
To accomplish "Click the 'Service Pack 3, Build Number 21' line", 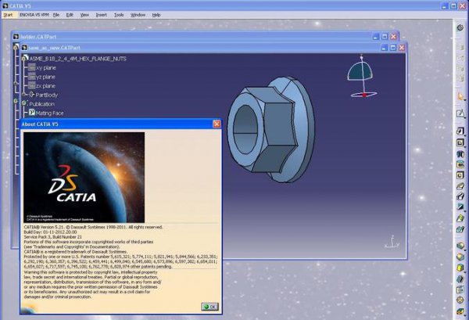I will pos(52,236).
